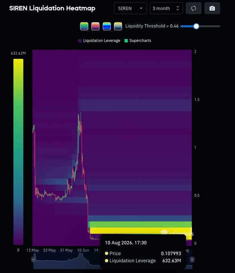Change the 3 month time range selector
The height and width of the screenshot is (273, 235).
tap(166, 8)
